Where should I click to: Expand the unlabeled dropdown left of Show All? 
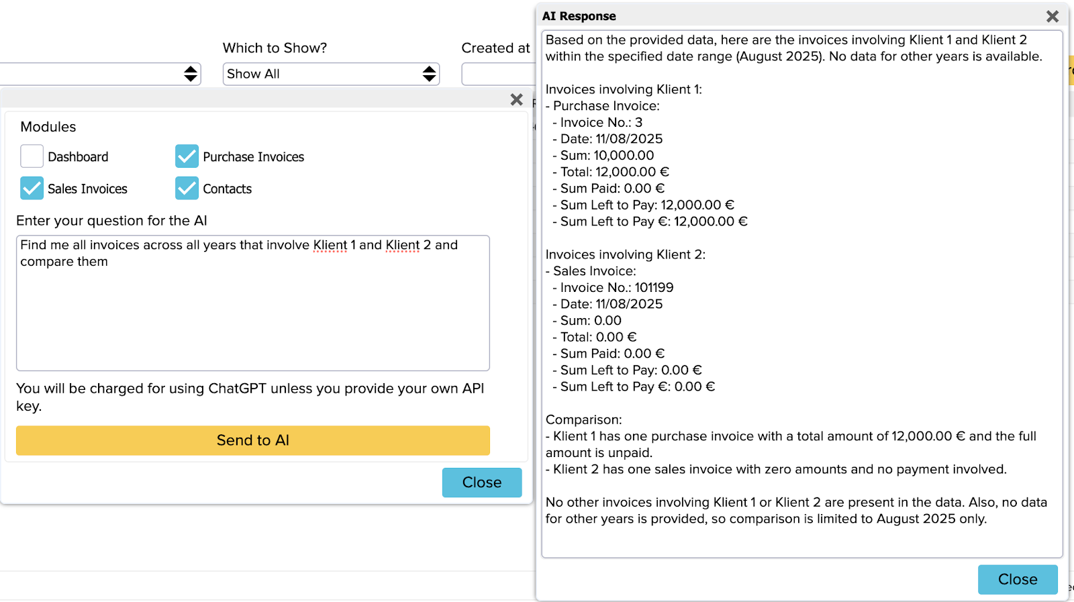pos(101,74)
